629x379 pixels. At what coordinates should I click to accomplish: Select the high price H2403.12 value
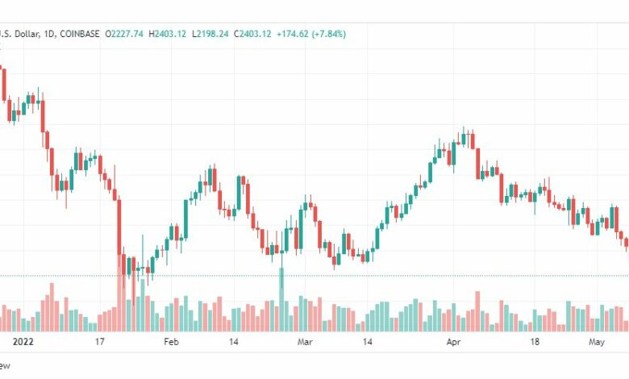(x=167, y=34)
